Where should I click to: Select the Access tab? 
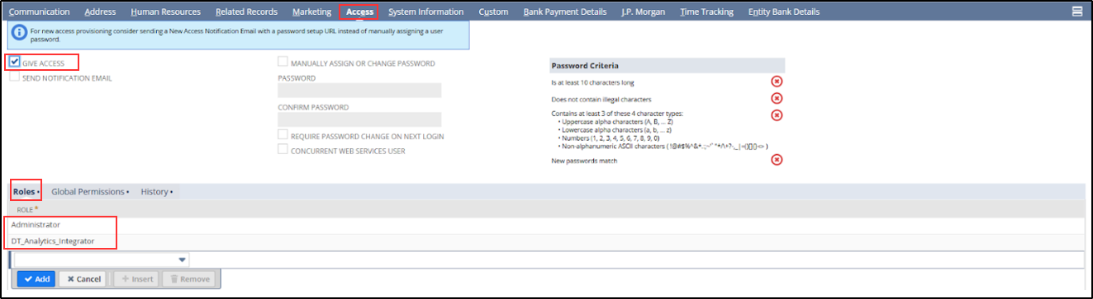coord(360,12)
